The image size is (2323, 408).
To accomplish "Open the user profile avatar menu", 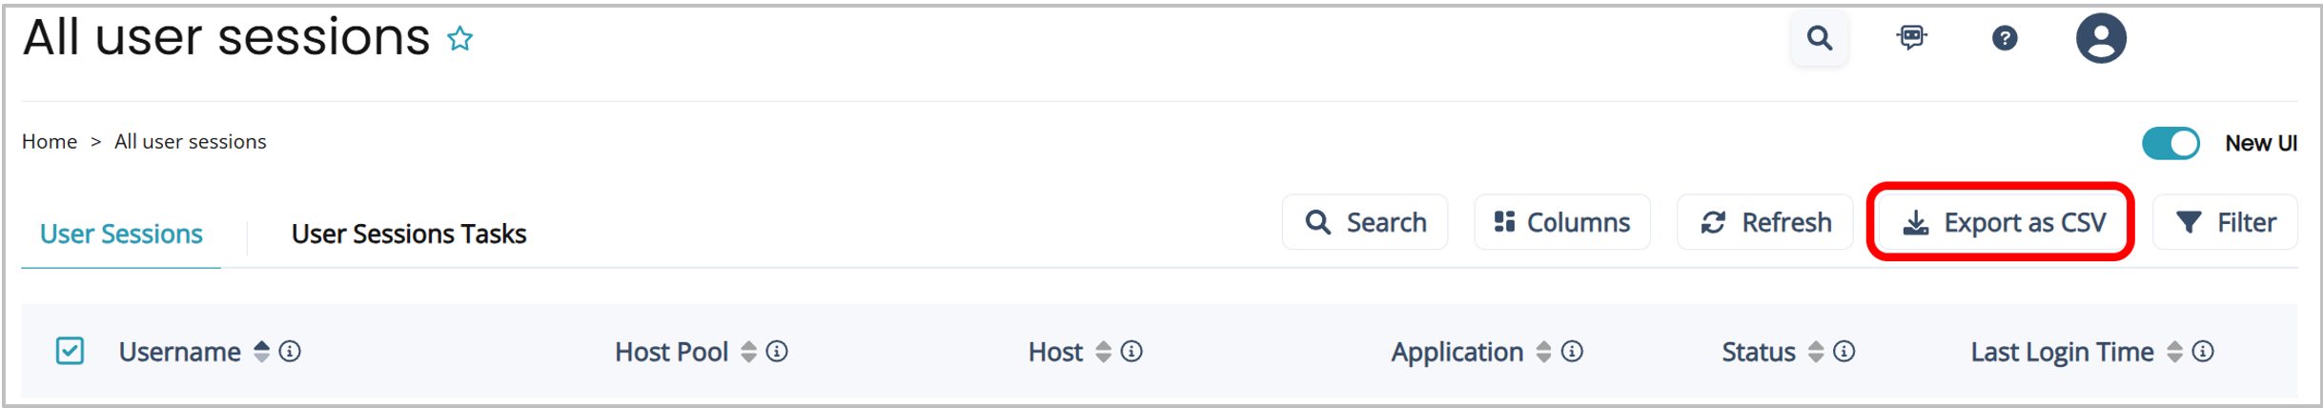I will (x=2100, y=38).
